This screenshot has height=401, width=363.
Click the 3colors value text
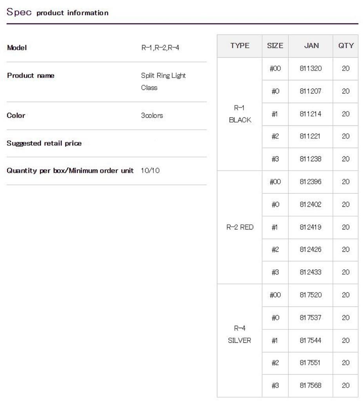(152, 116)
